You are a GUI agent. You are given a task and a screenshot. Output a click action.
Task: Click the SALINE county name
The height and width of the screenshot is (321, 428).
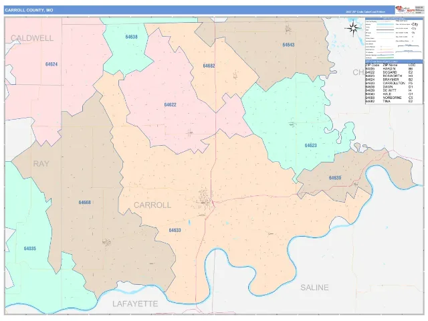tap(314, 288)
